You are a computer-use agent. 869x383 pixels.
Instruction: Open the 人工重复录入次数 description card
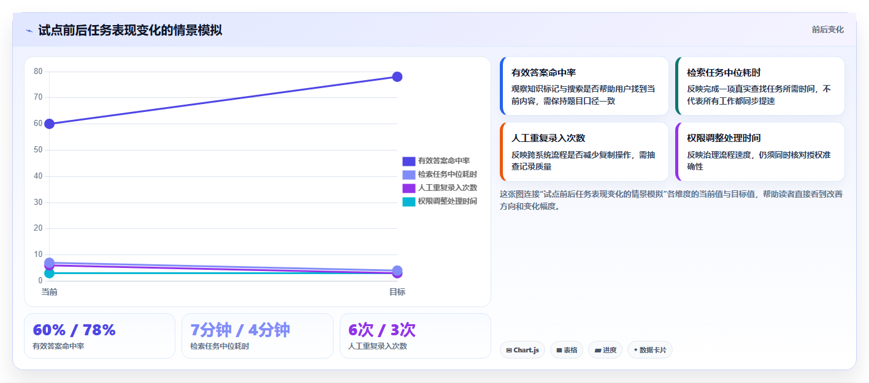pos(584,152)
